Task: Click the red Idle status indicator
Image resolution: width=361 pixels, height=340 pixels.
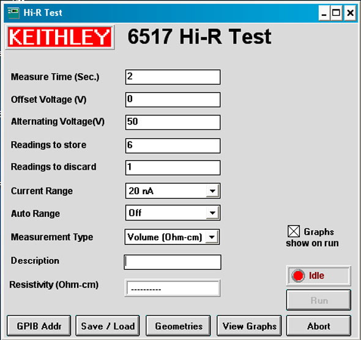Action: pyautogui.click(x=298, y=276)
